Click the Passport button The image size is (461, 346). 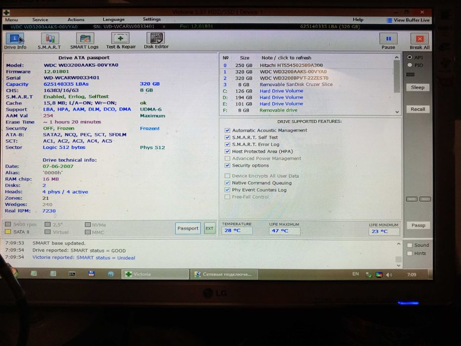pyautogui.click(x=188, y=228)
